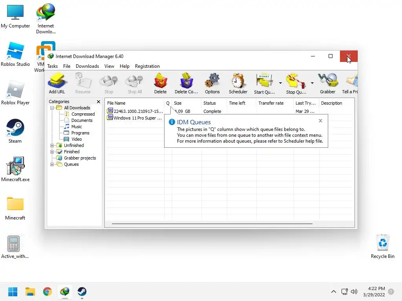Sort by the Status column header

pos(214,103)
